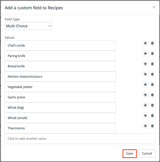Save the custom field
Image resolution: width=160 pixels, height=162 pixels.
[130, 154]
